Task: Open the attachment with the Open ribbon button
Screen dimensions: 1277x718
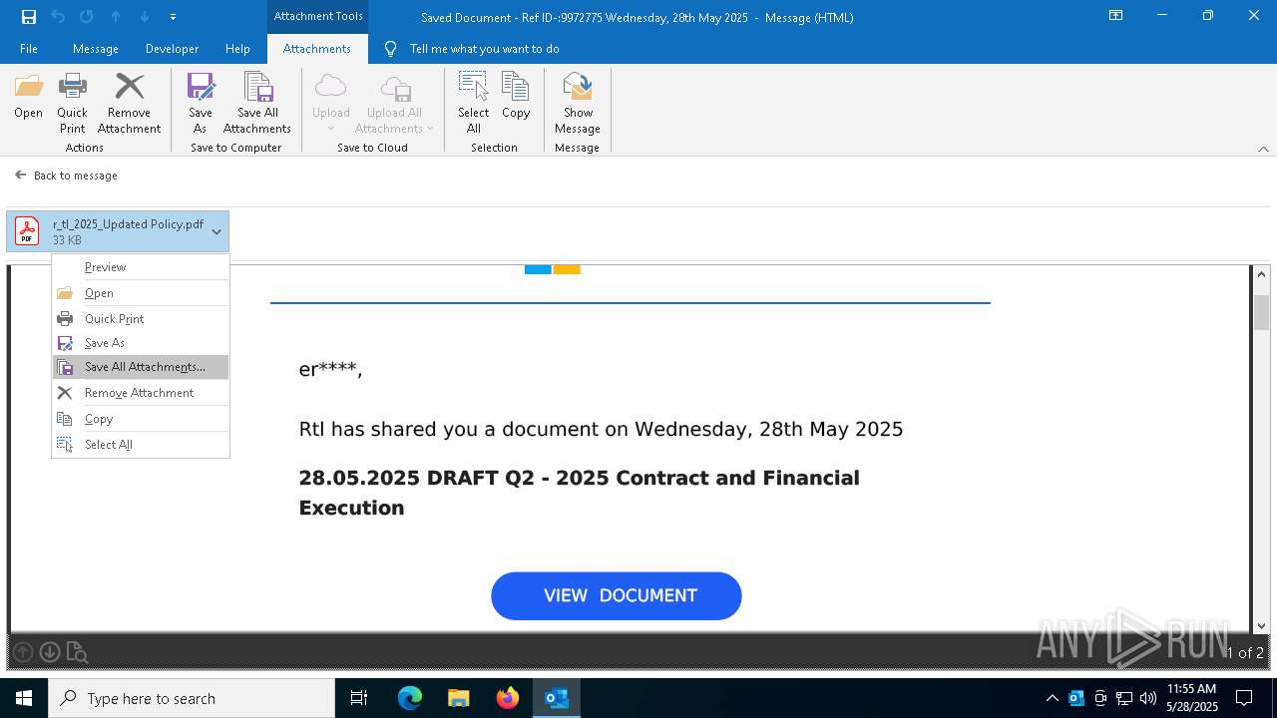Action: coord(28,98)
